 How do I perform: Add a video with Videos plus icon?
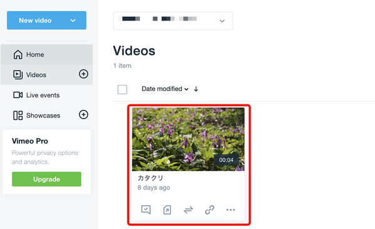(x=84, y=74)
